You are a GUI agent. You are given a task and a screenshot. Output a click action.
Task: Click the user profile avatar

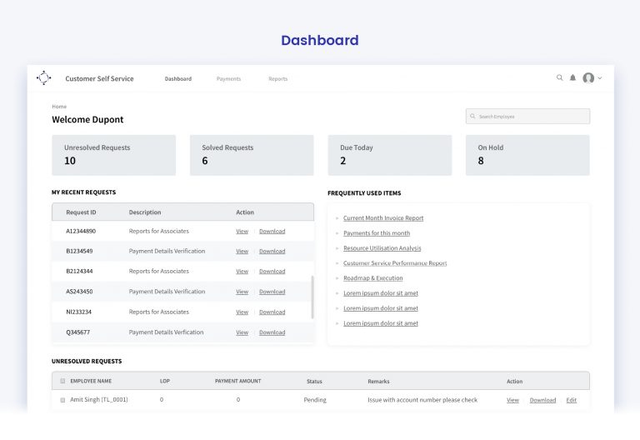tap(588, 77)
